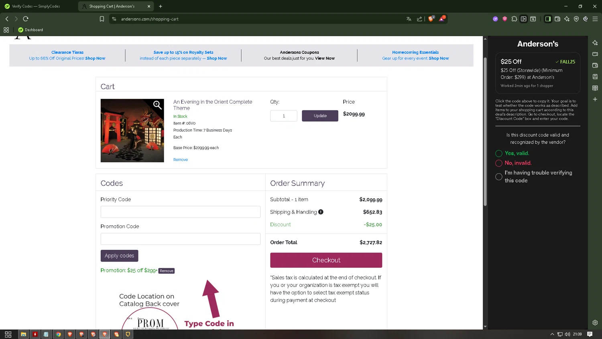This screenshot has height=339, width=602.
Task: Remove the Evening in the Orient item
Action: click(x=181, y=160)
